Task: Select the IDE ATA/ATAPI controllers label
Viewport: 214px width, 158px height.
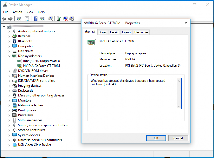Action: 37,80
